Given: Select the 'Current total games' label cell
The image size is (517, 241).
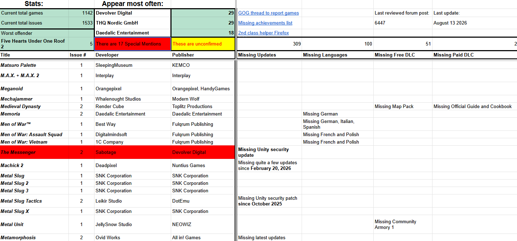Looking at the screenshot, I should point(34,13).
